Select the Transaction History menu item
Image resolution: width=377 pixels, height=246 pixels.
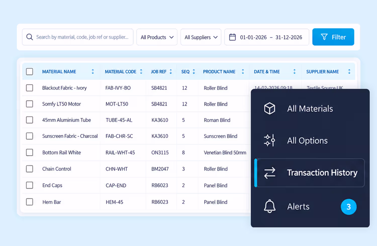(x=310, y=173)
